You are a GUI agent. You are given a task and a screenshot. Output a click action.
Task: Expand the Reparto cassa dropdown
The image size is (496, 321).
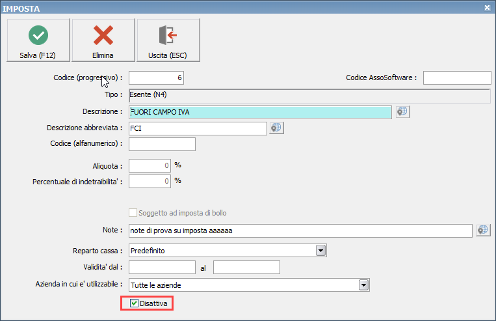[320, 251]
